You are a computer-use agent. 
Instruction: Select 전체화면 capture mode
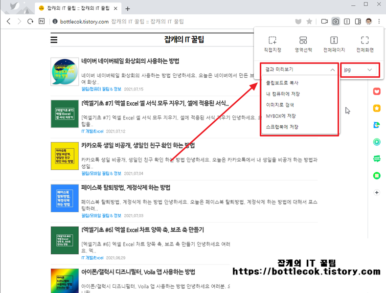pos(365,45)
